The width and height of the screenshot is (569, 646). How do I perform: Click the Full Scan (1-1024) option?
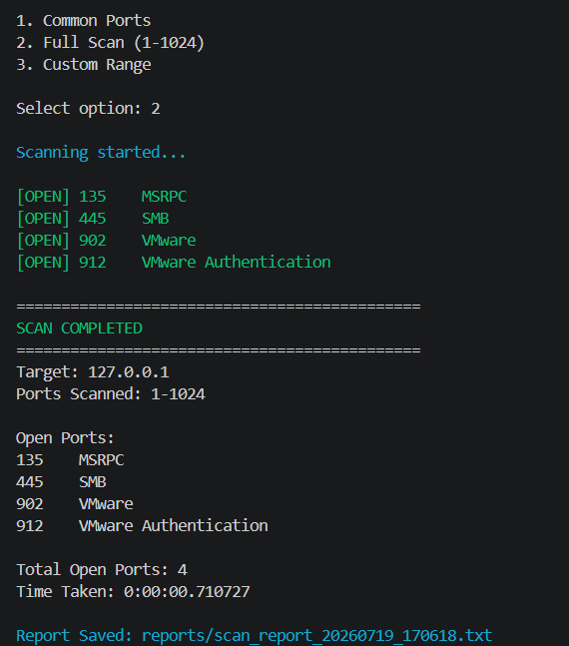110,43
